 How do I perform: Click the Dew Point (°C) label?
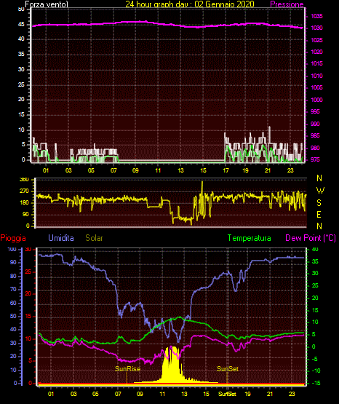[x=311, y=238]
